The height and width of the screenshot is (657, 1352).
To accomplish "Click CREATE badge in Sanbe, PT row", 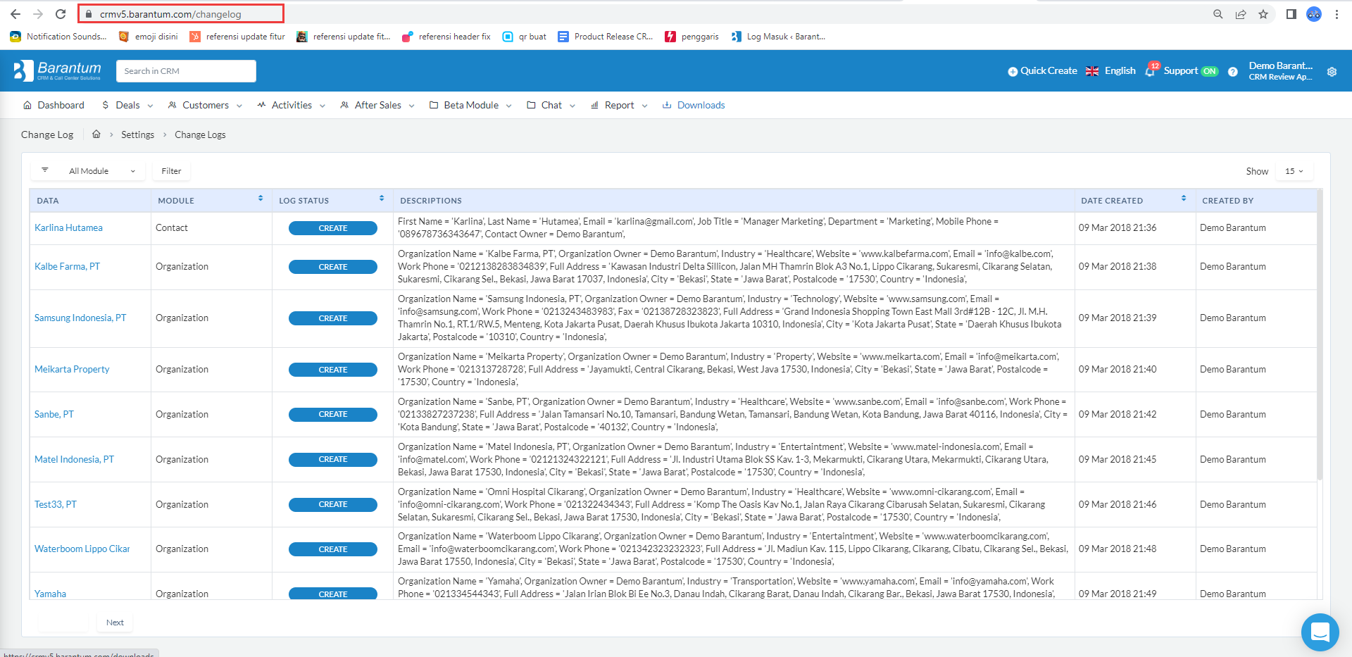I will click(333, 414).
